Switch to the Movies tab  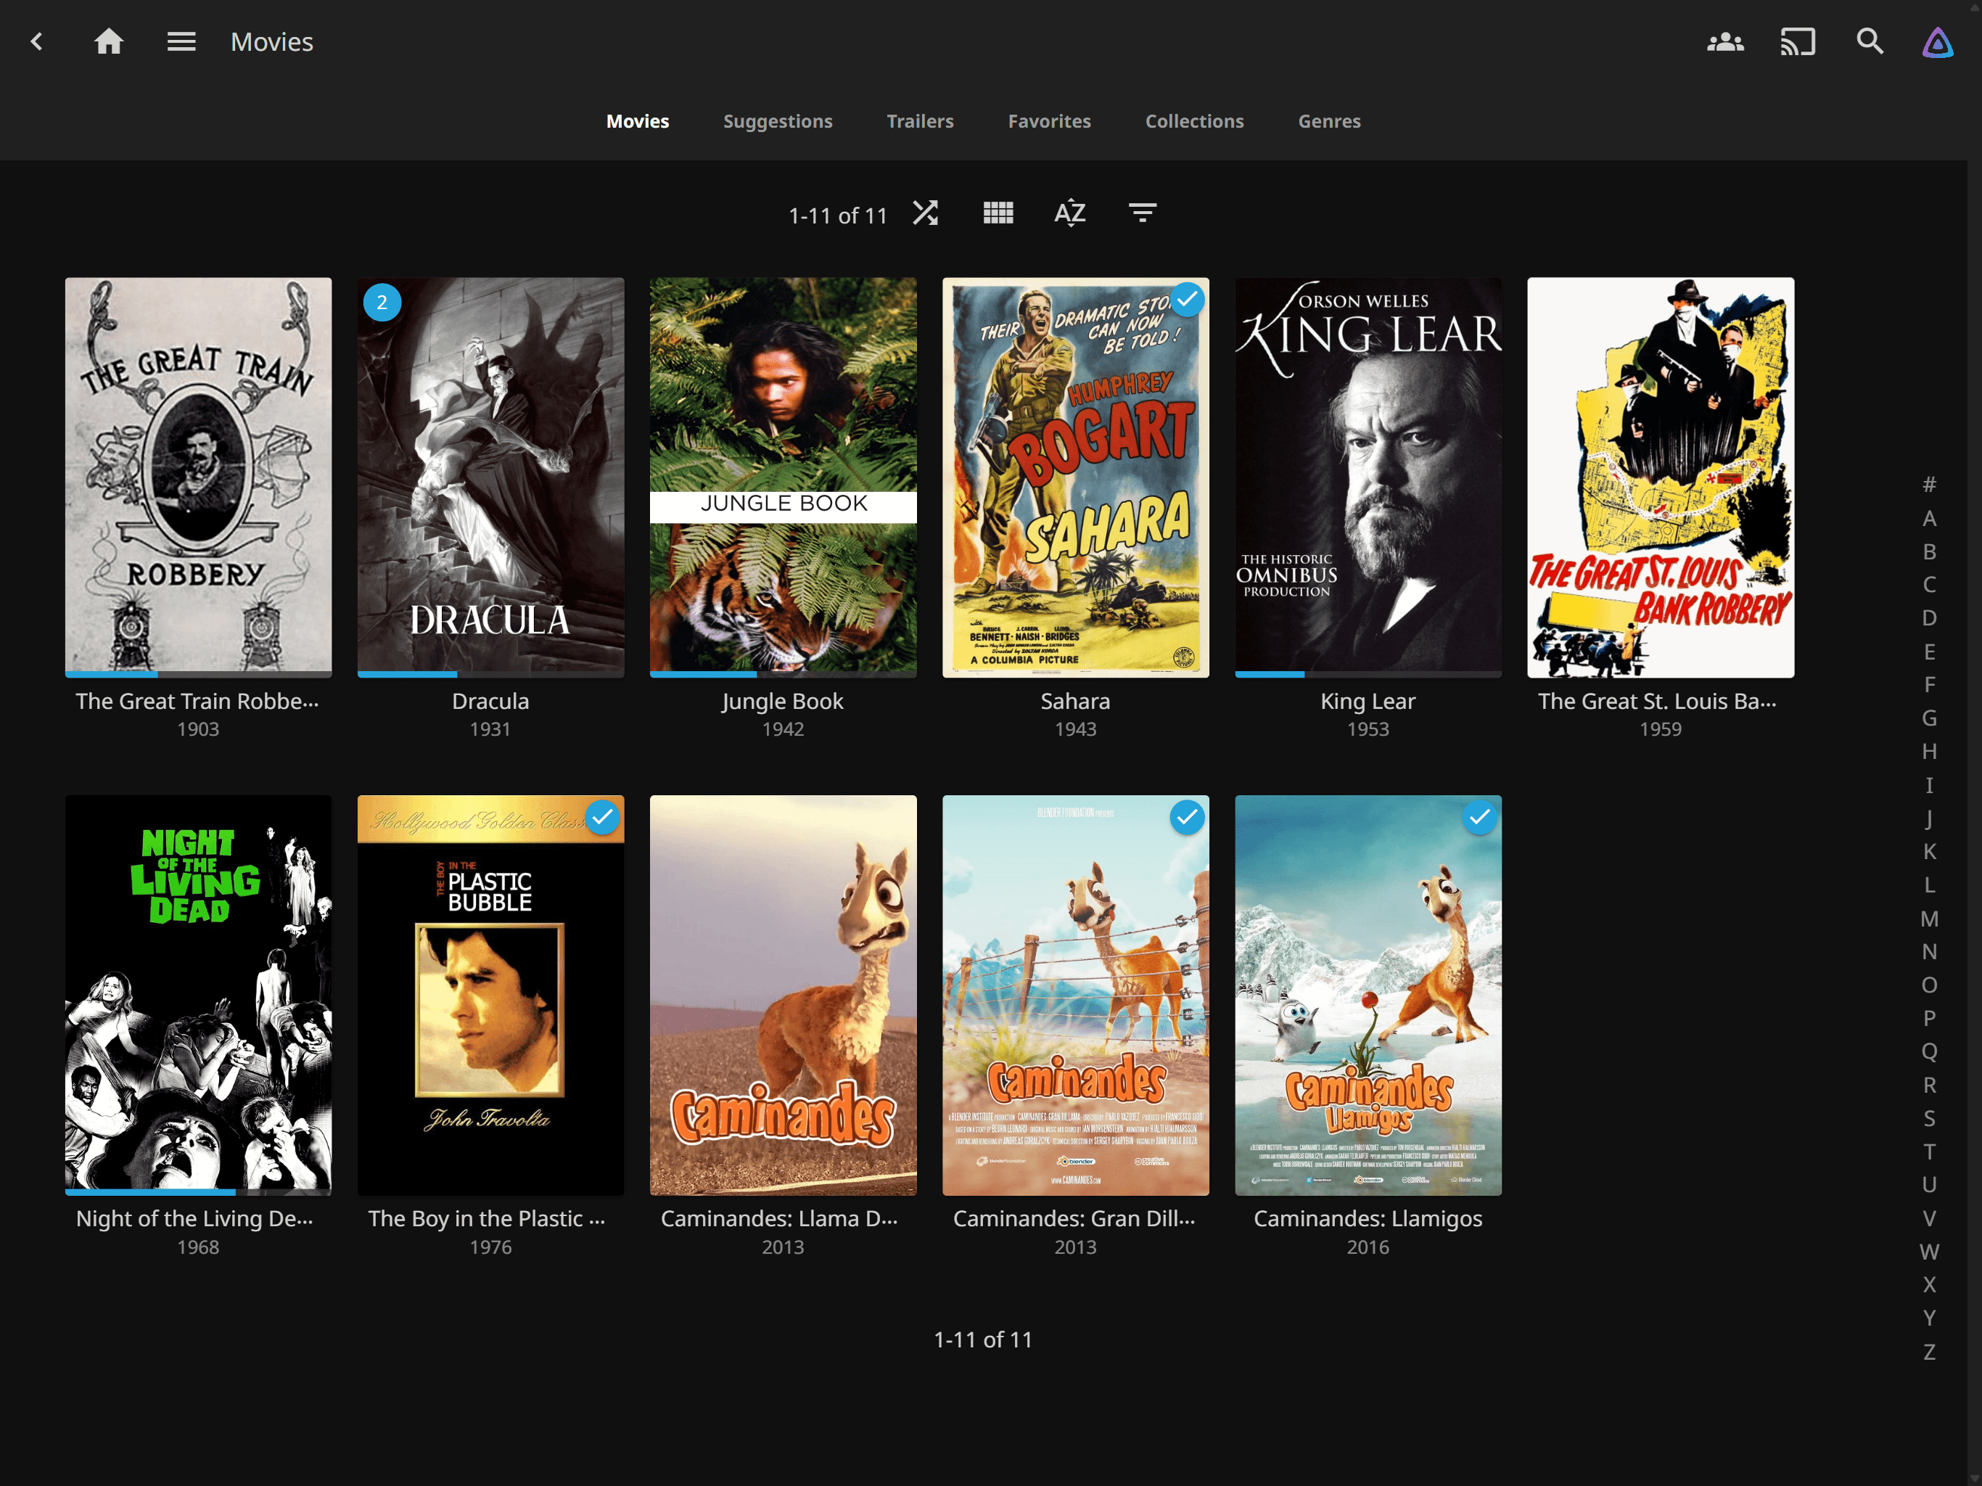coord(637,121)
